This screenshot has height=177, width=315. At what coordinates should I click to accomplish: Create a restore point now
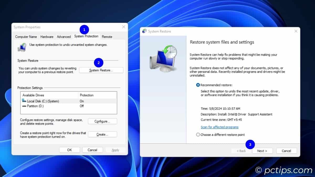coord(102,134)
